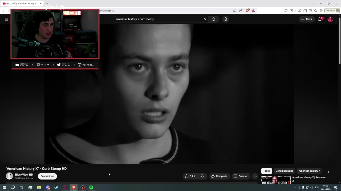
Task: Open options for American History X Resumen video
Action: click(x=331, y=178)
